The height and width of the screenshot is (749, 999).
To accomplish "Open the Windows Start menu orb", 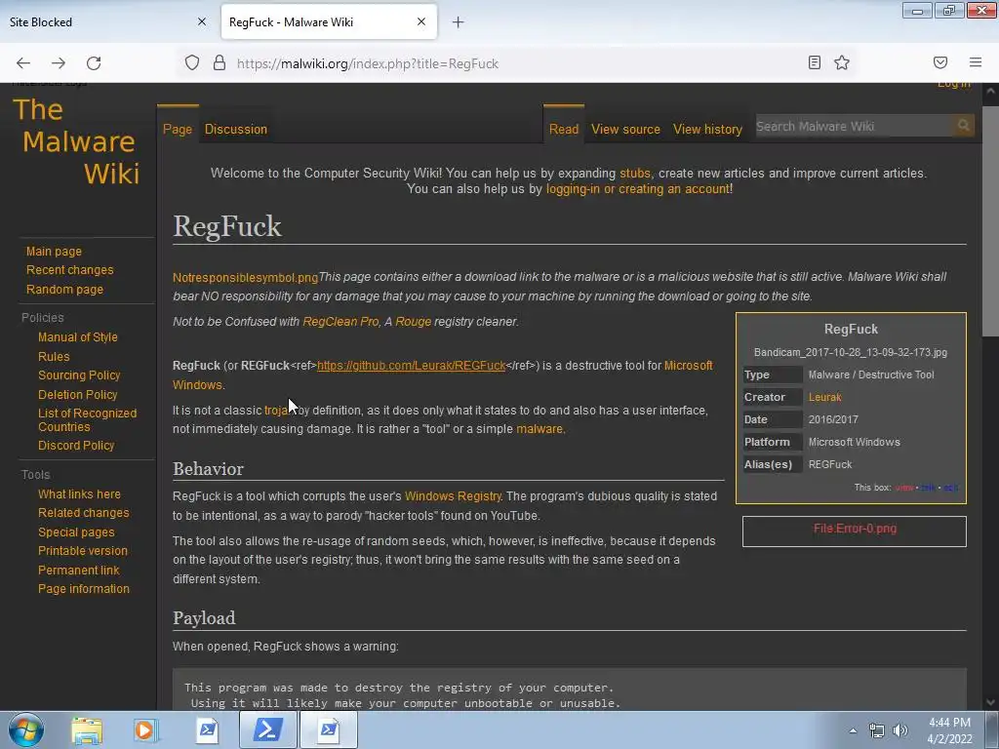I will (x=26, y=730).
